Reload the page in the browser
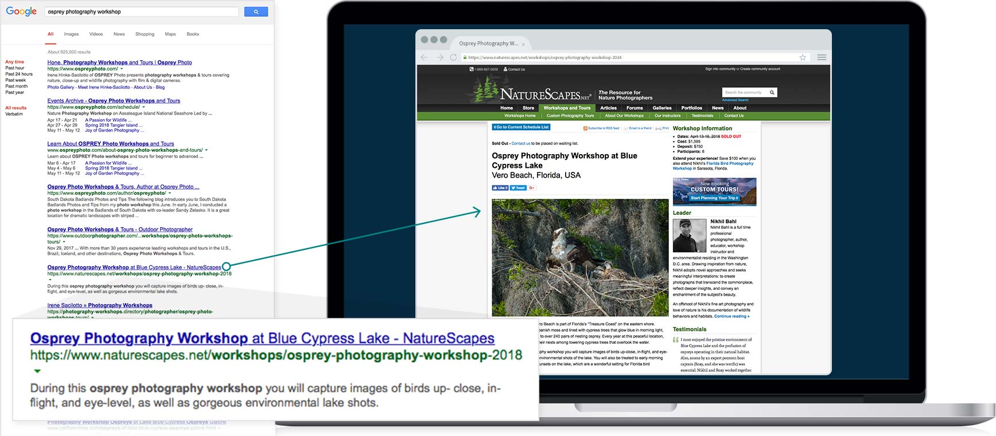This screenshot has height=436, width=996. 453,57
